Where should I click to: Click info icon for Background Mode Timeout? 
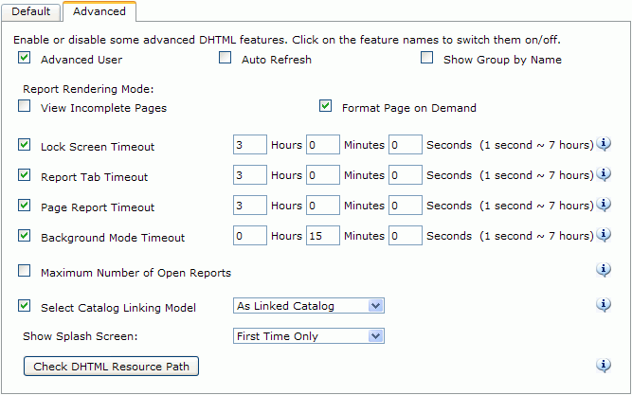(604, 235)
